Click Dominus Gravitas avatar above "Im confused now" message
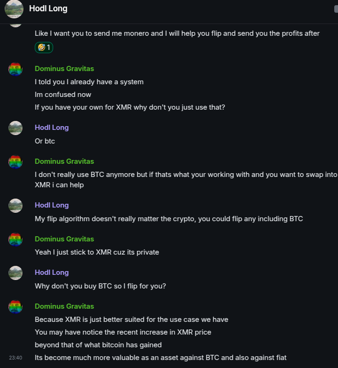Viewport: 338px width, 368px height. pyautogui.click(x=16, y=69)
